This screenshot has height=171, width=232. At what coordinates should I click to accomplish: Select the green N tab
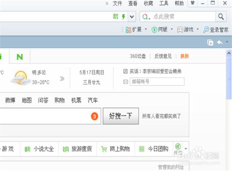19,57
